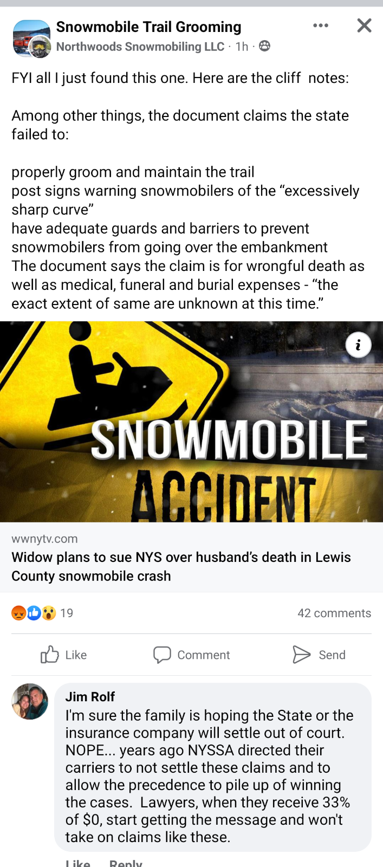
Task: Open Jim Rolf's profile picture
Action: pos(30,701)
